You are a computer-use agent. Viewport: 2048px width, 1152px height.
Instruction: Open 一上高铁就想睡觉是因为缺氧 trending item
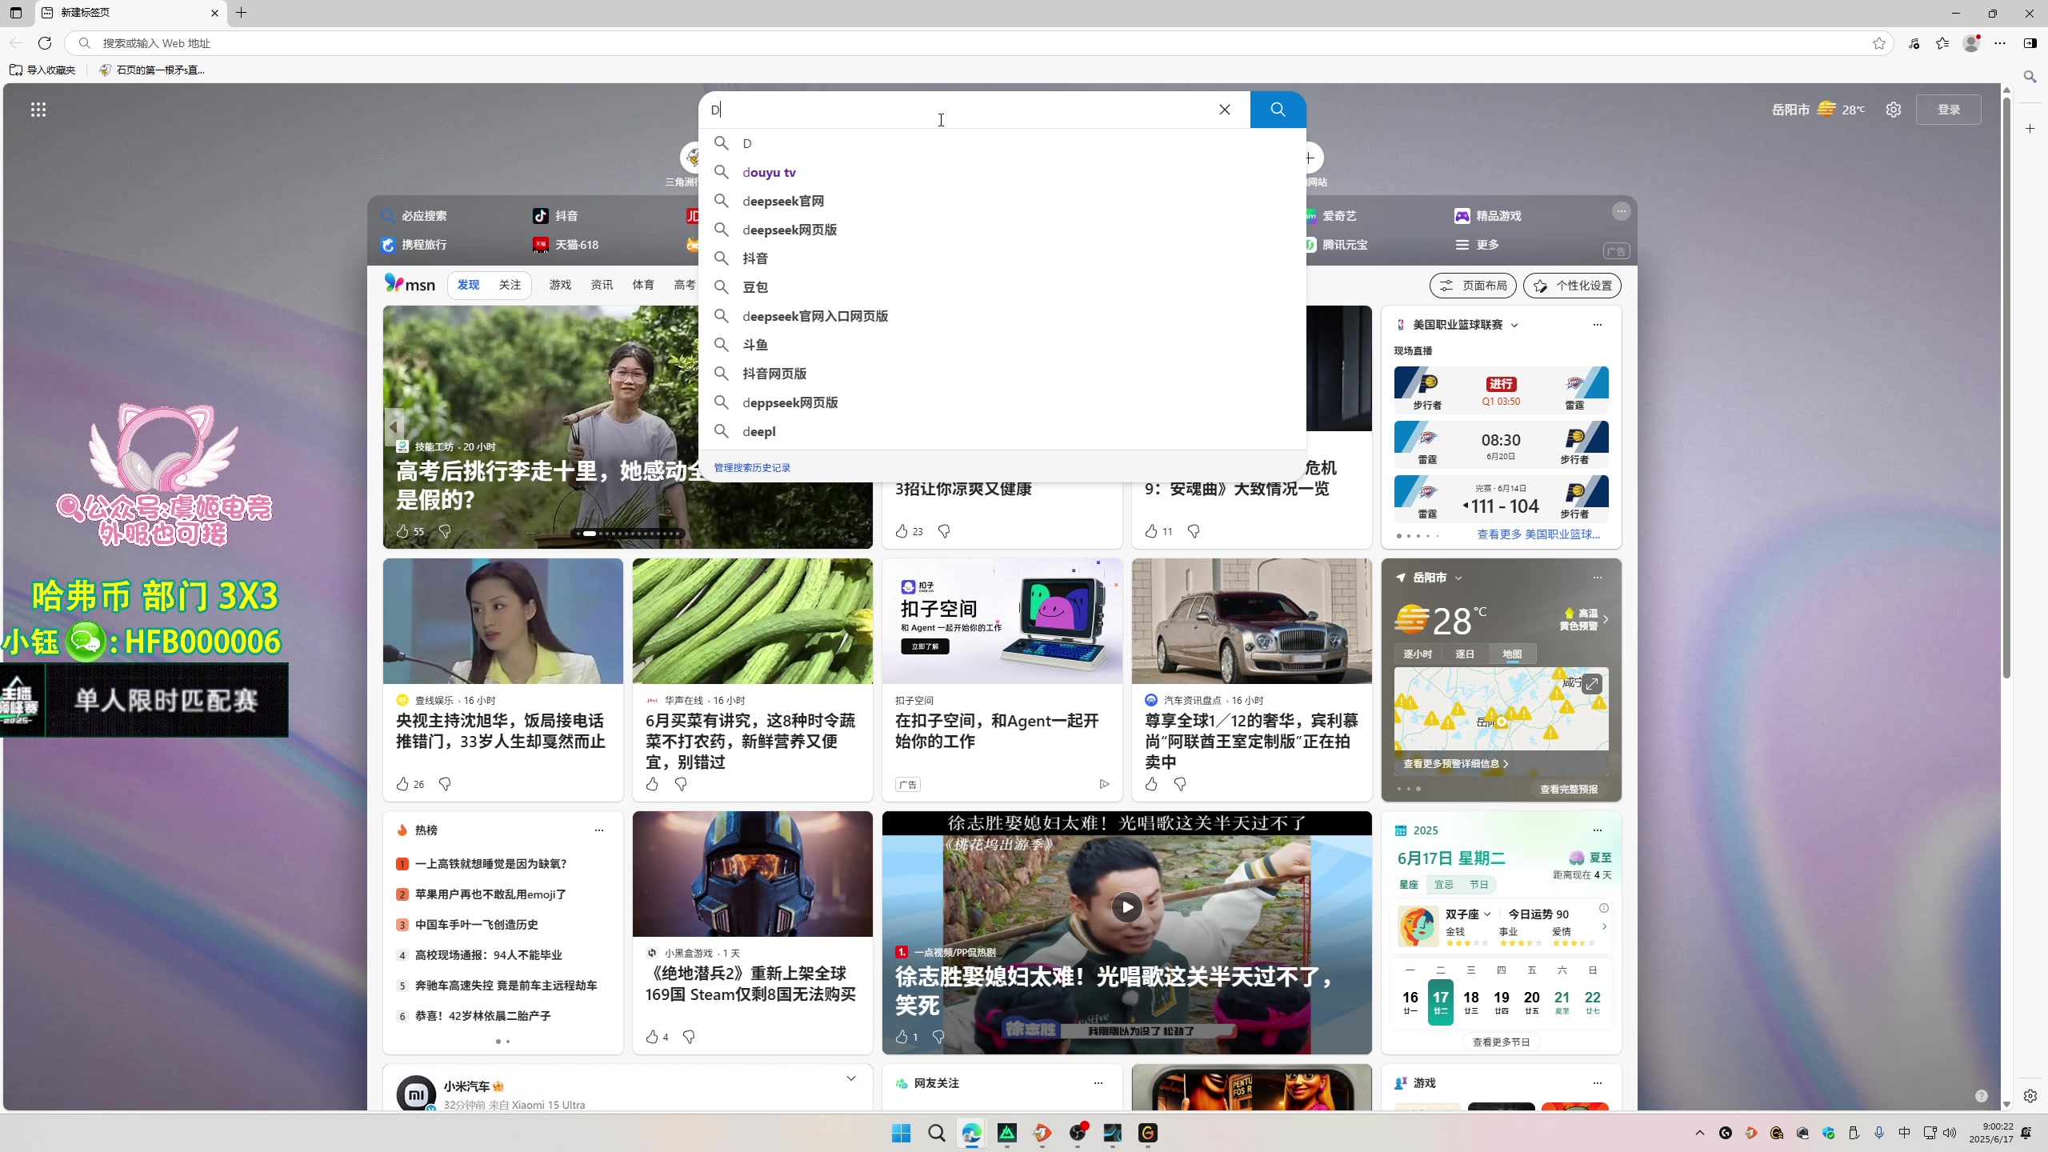[490, 864]
